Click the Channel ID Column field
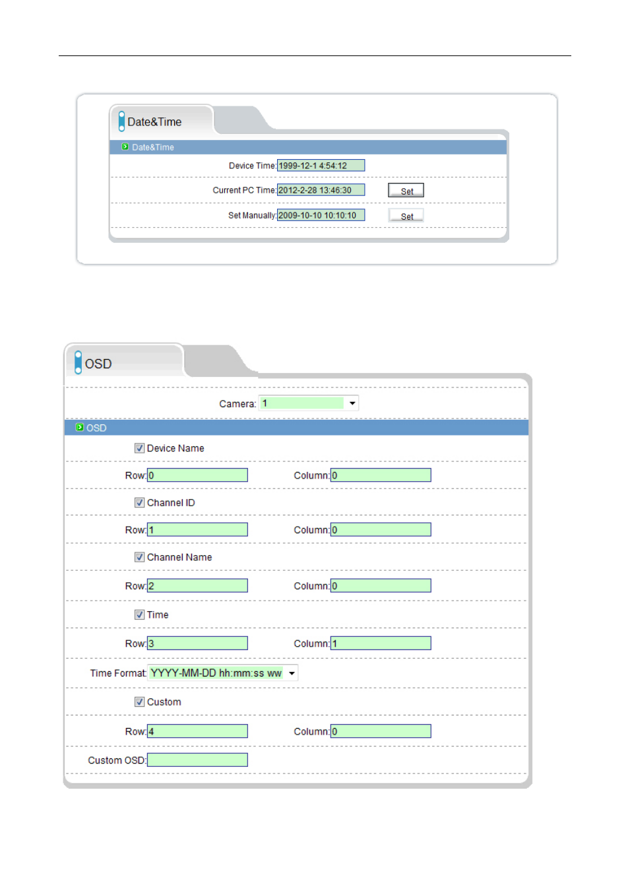This screenshot has height=891, width=630. tap(381, 530)
